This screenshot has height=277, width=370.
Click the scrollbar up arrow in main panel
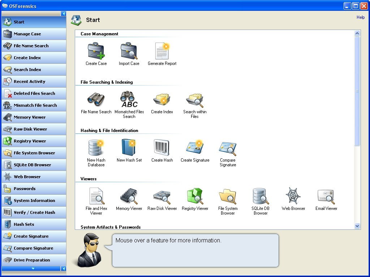point(357,33)
